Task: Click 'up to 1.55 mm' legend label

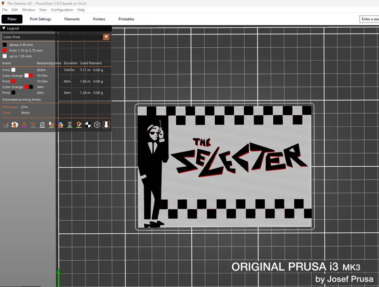Action: click(x=20, y=56)
